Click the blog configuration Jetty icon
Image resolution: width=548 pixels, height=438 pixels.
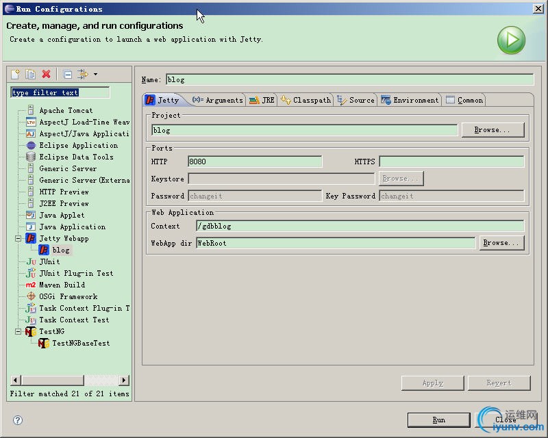click(44, 250)
